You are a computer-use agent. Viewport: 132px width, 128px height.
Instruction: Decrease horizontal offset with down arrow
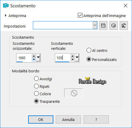pyautogui.click(x=34, y=59)
